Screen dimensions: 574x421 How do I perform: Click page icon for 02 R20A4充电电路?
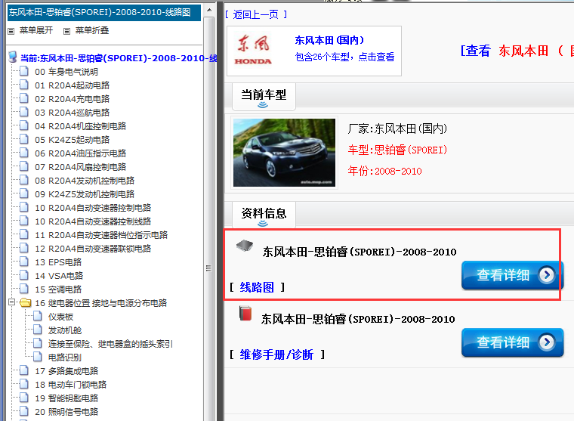(24, 98)
